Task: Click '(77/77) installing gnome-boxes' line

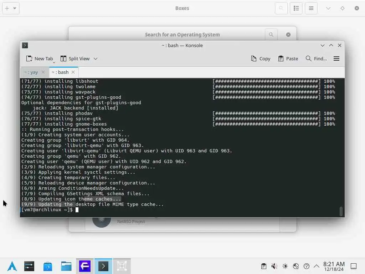Action: tap(64, 124)
